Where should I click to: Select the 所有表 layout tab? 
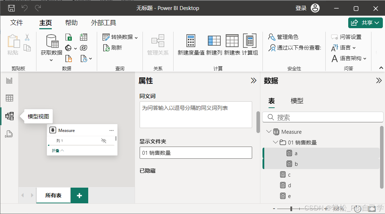click(53, 195)
